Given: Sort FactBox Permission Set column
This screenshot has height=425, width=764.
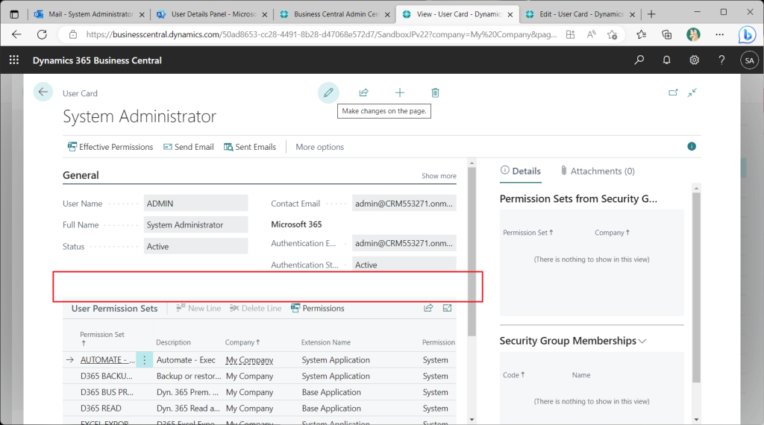Looking at the screenshot, I should pos(527,233).
